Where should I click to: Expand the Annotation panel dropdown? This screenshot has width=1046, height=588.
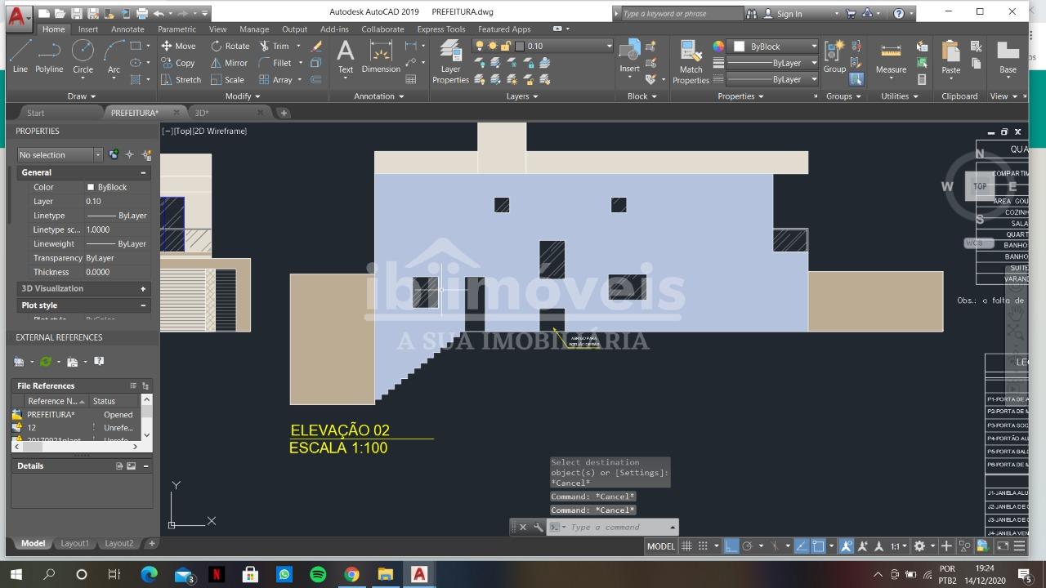378,96
